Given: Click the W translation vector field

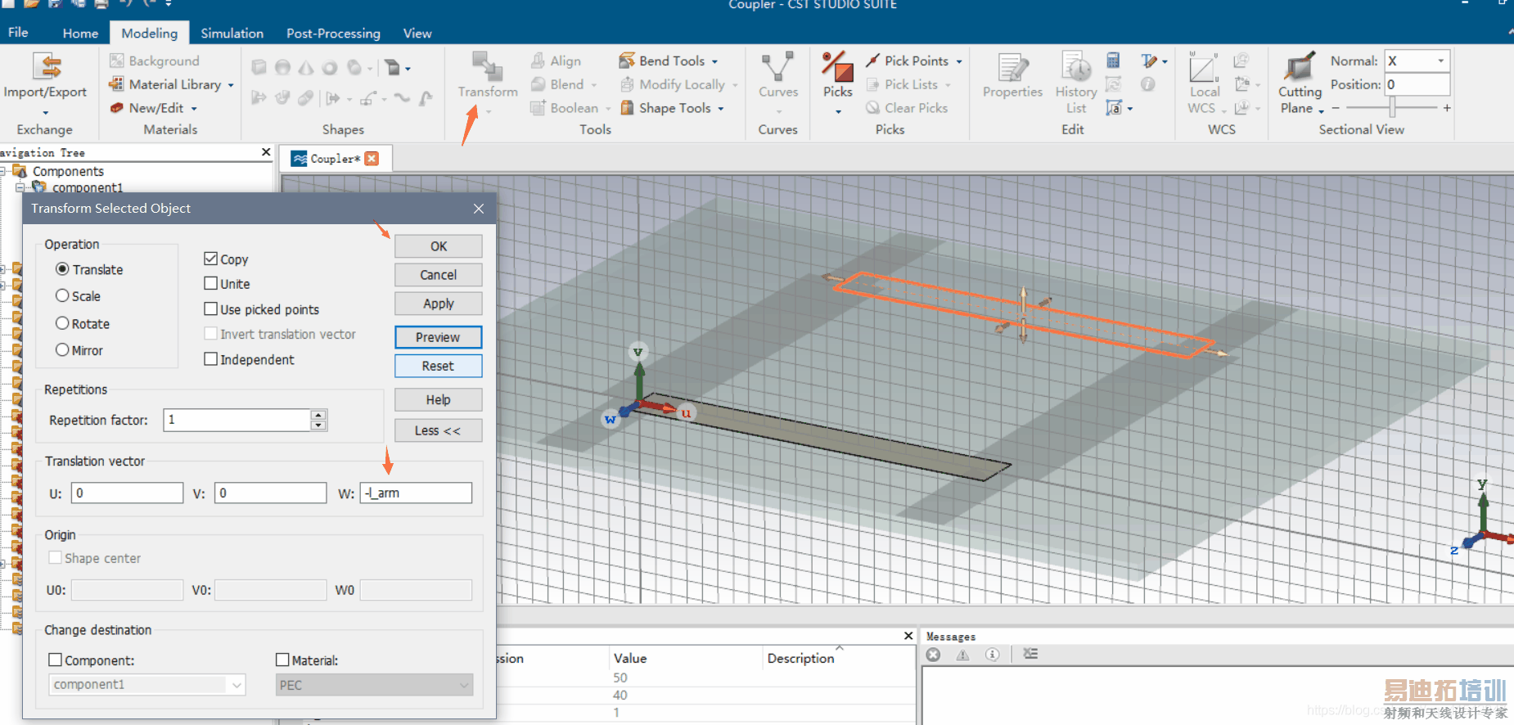Looking at the screenshot, I should [416, 493].
